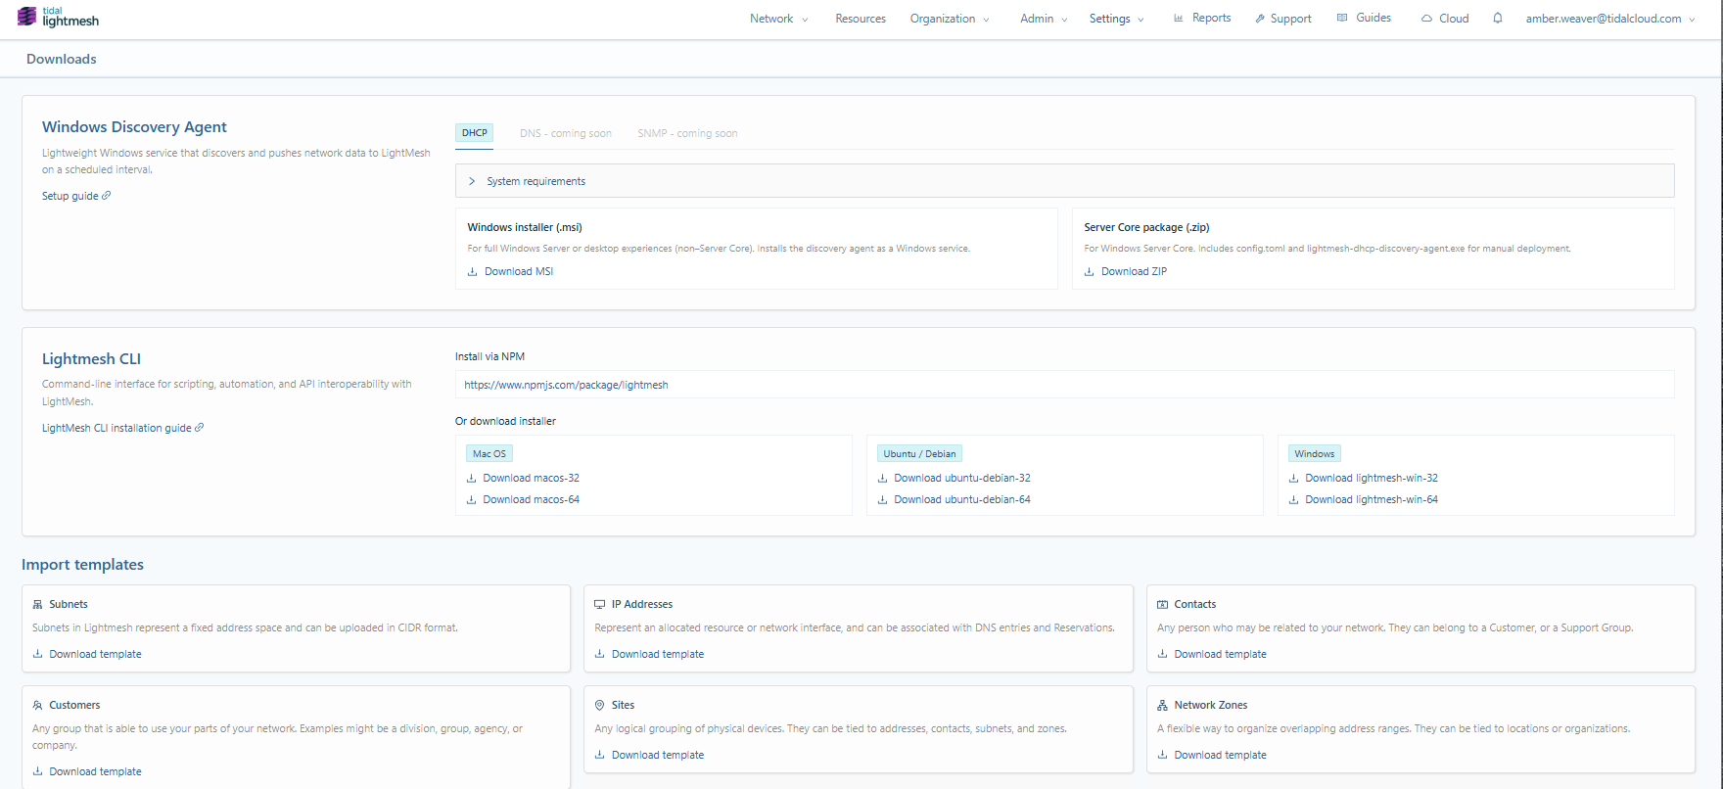
Task: Click the NPM package URL field
Action: [x=1064, y=385]
